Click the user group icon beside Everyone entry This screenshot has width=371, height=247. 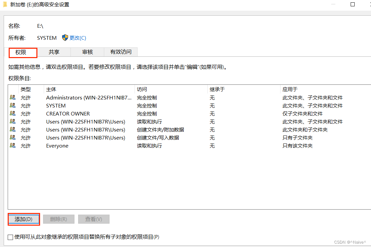click(13, 146)
